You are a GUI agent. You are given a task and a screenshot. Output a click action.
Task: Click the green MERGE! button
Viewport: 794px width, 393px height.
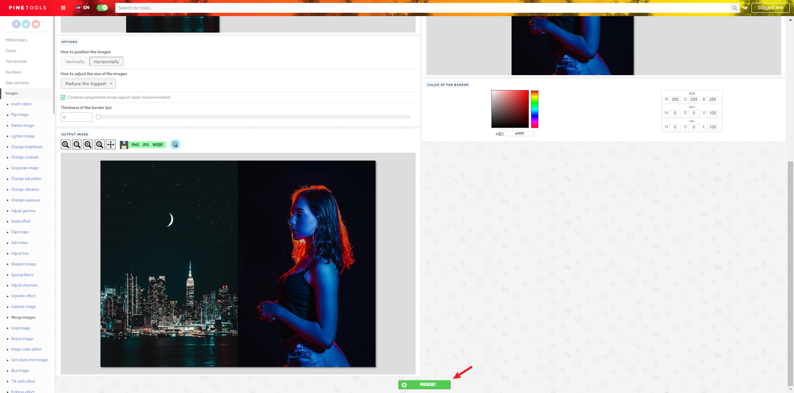pos(424,385)
